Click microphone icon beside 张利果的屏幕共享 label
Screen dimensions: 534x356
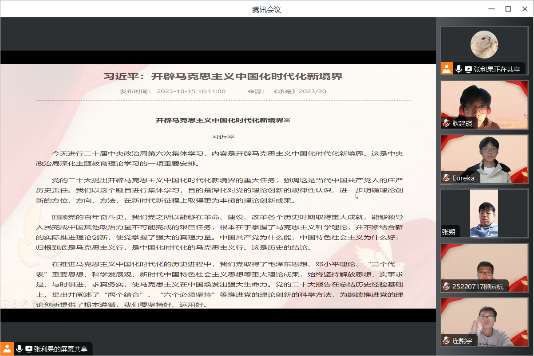coord(19,348)
